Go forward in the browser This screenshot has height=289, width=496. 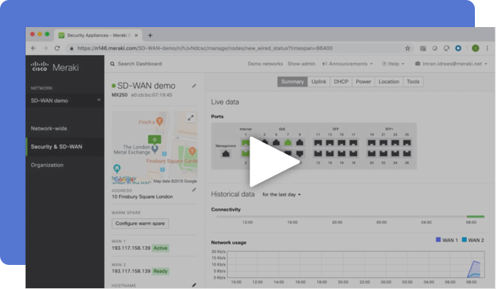[45, 48]
